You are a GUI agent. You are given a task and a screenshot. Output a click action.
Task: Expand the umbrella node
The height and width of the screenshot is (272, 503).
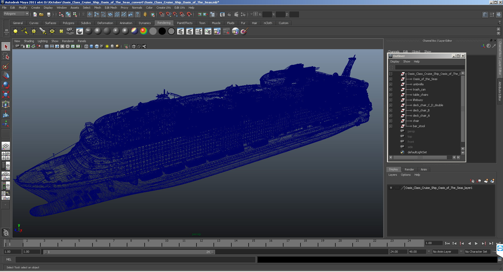[x=391, y=84]
